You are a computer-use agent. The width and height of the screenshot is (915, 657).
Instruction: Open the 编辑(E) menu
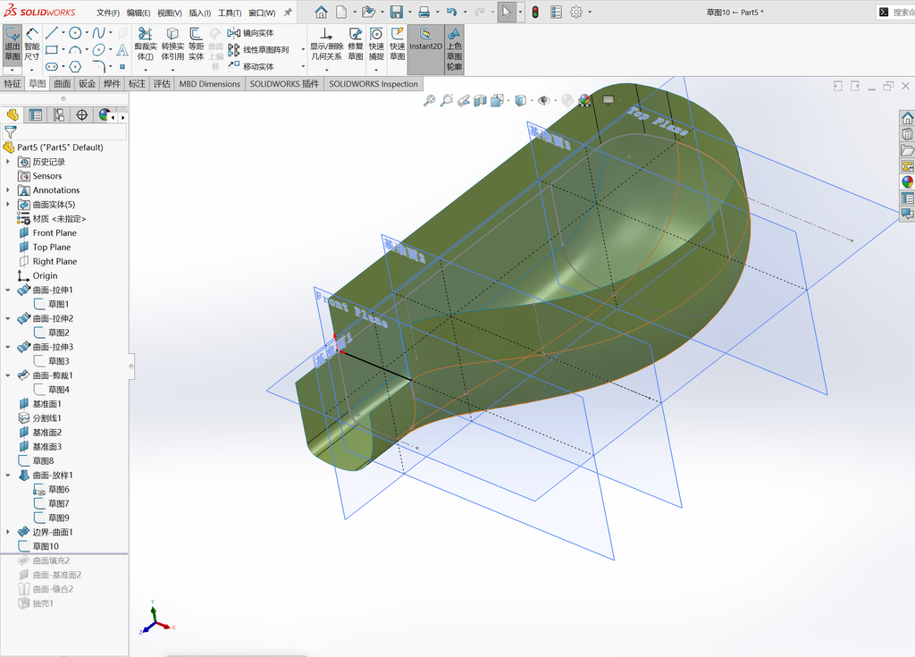pyautogui.click(x=139, y=13)
